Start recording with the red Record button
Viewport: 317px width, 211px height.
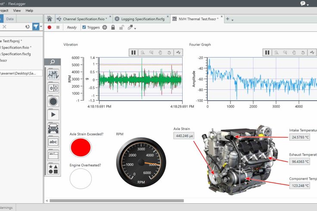[50, 27]
